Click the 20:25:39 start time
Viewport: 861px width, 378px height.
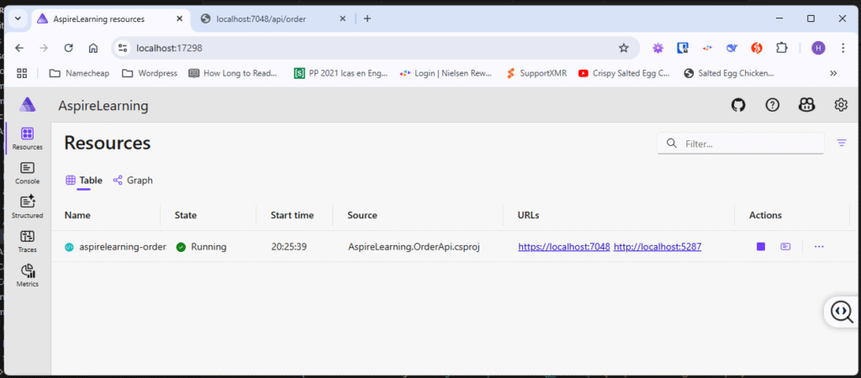[x=289, y=247]
